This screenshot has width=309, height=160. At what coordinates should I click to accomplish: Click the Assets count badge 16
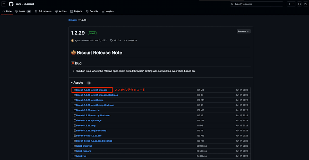(x=89, y=83)
